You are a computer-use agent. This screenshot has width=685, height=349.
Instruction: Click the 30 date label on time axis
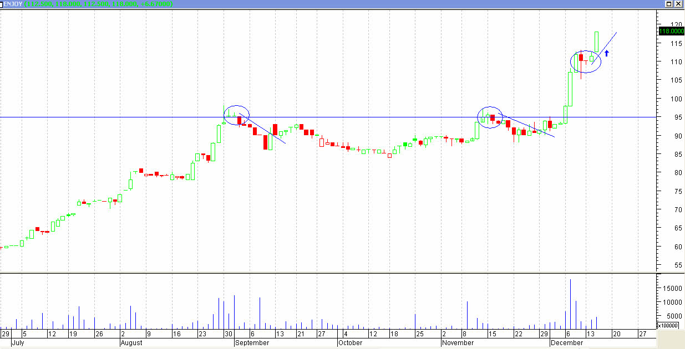[229, 334]
